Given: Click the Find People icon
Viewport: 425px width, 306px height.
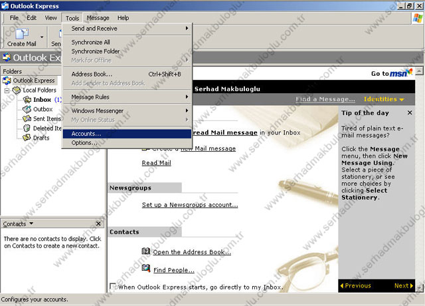Looking at the screenshot, I should click(146, 269).
